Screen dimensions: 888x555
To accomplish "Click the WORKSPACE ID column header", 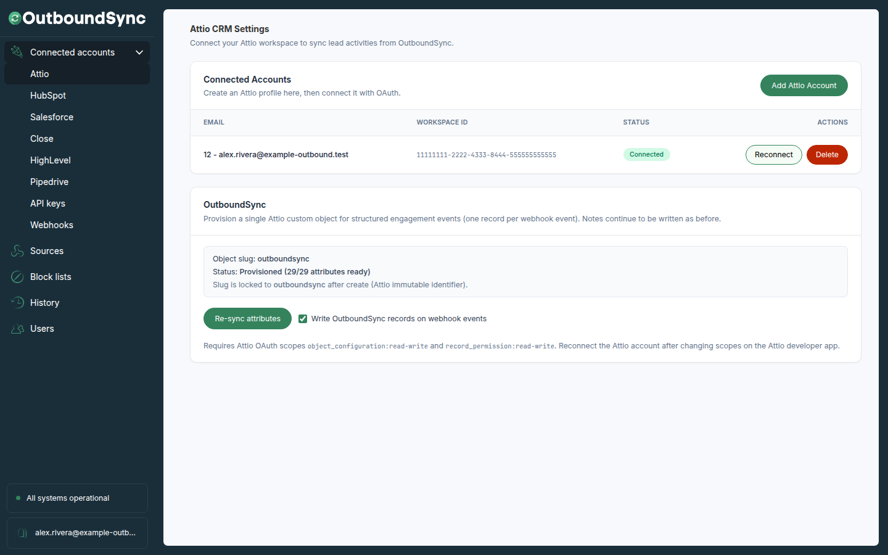I will (442, 122).
